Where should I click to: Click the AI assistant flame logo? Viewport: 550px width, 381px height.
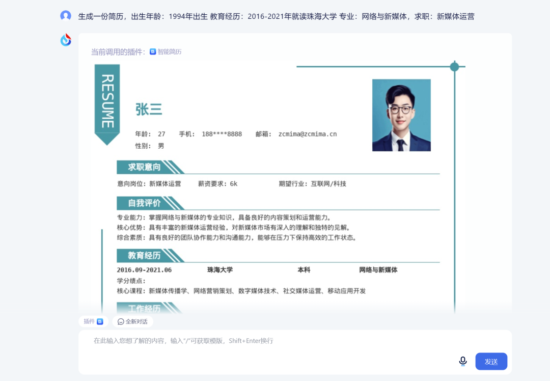tap(66, 40)
